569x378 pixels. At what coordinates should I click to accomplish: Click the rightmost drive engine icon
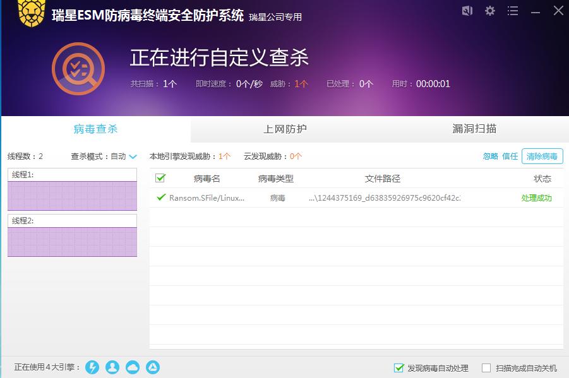152,367
